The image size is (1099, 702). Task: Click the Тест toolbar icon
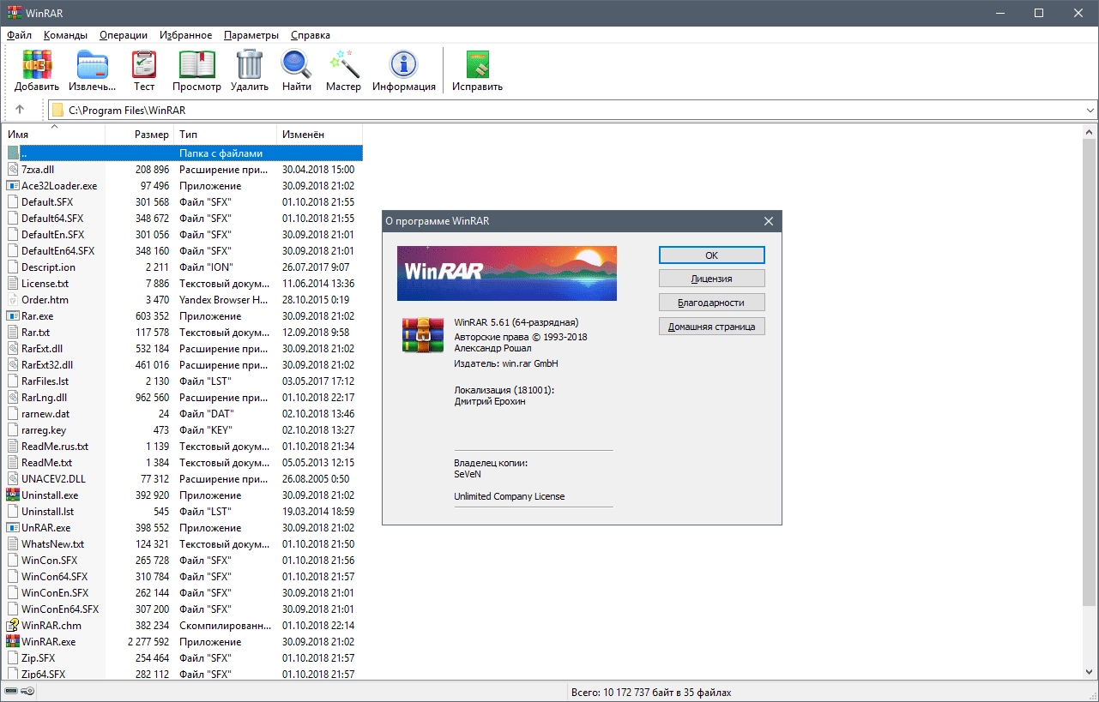(144, 64)
